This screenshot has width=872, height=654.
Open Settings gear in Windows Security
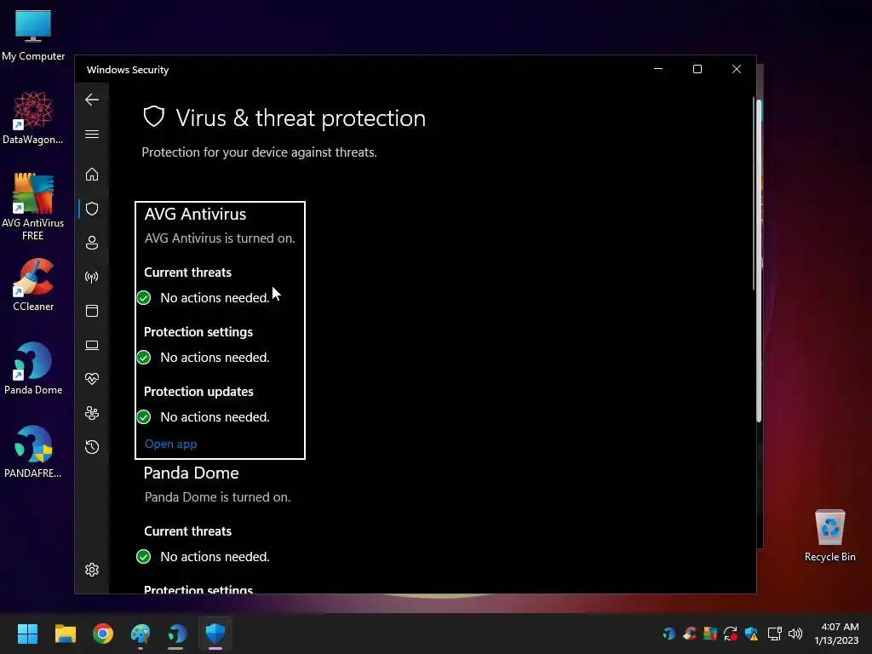coord(92,570)
